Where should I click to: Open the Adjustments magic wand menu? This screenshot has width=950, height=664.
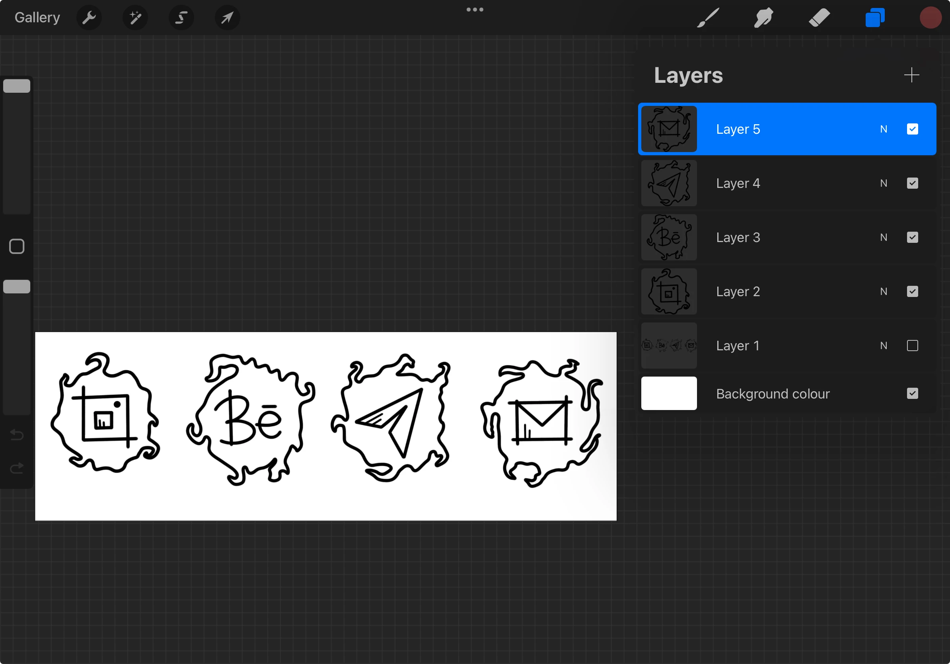pyautogui.click(x=135, y=18)
